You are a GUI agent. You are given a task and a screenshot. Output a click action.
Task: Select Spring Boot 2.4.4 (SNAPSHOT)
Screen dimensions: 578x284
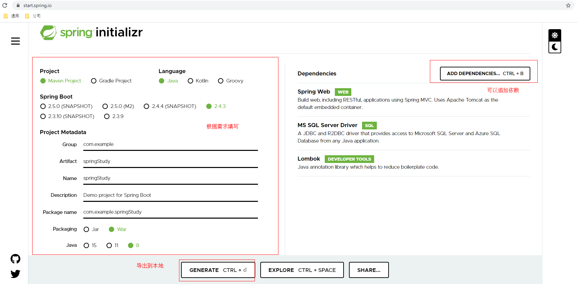point(170,106)
